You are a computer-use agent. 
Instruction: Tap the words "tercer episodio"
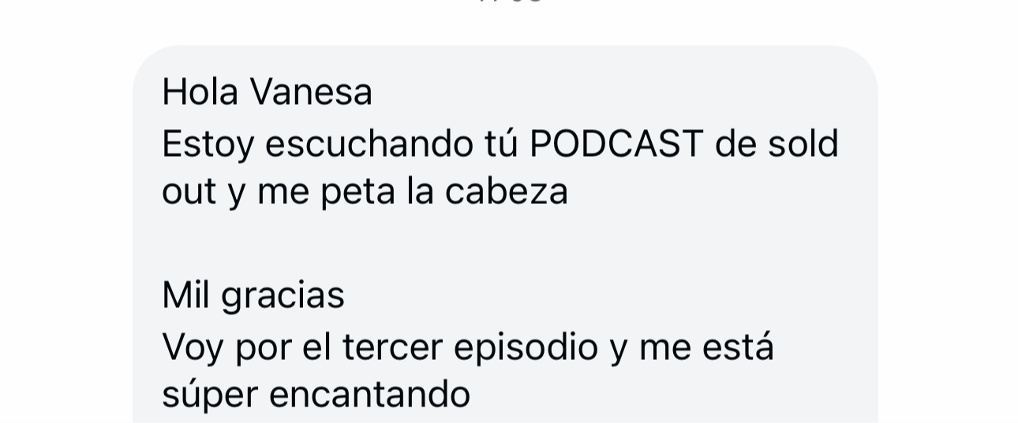470,347
